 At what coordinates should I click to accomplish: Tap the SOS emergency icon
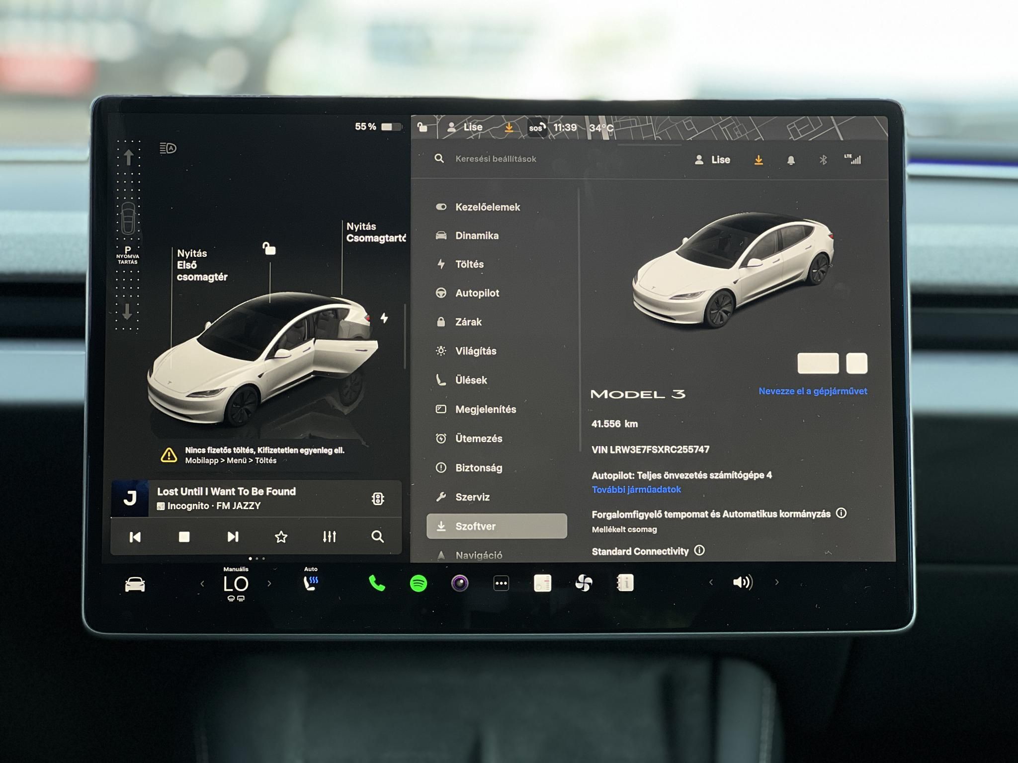537,128
